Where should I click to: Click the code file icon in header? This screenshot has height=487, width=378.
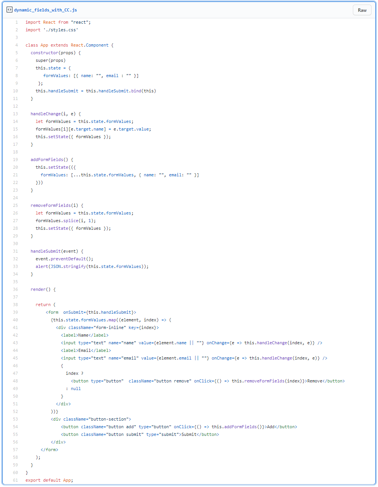pyautogui.click(x=10, y=10)
